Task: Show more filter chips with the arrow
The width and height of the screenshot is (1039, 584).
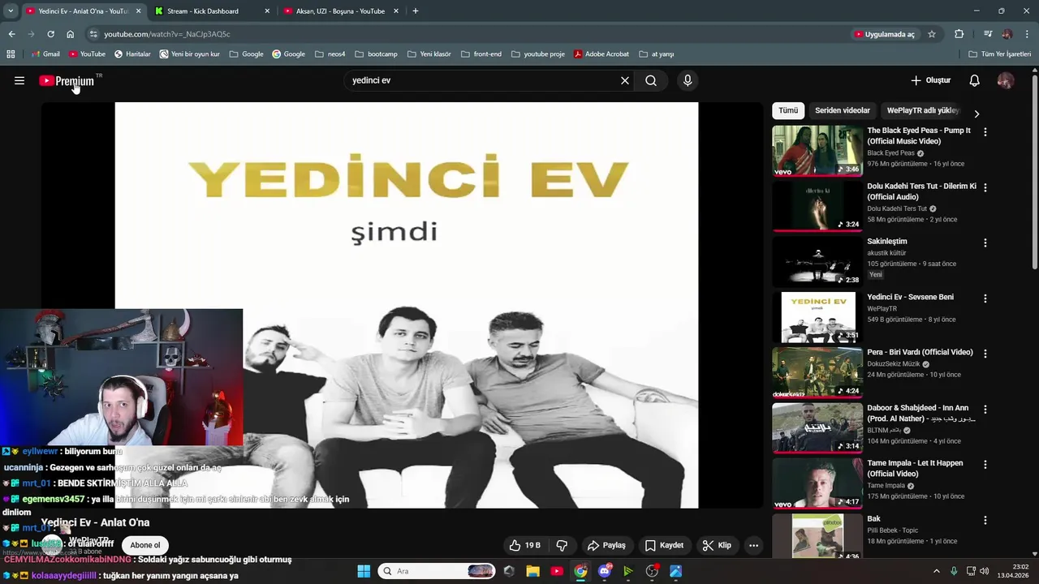Action: 976,114
